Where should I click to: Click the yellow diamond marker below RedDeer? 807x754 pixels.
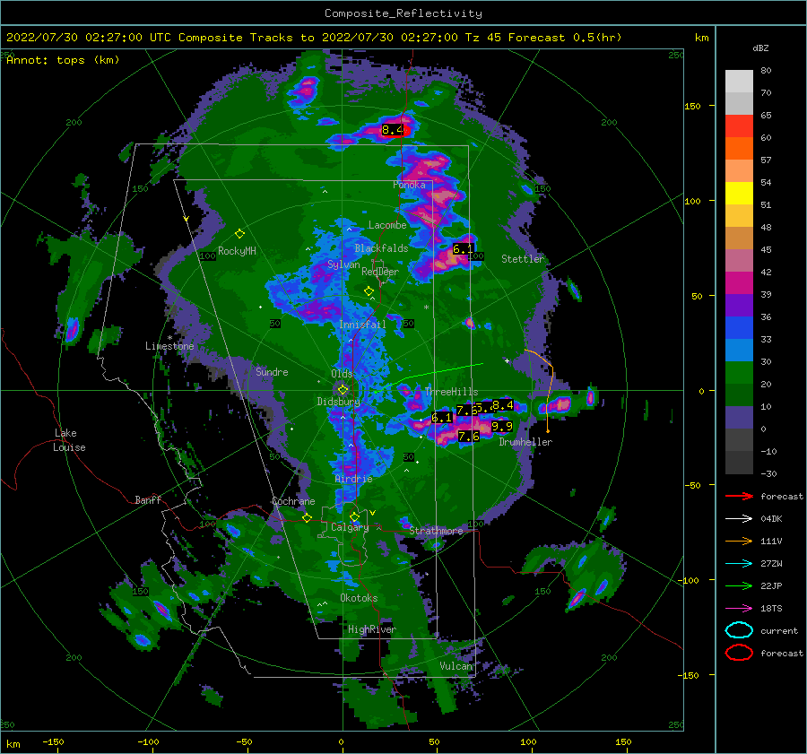point(369,291)
